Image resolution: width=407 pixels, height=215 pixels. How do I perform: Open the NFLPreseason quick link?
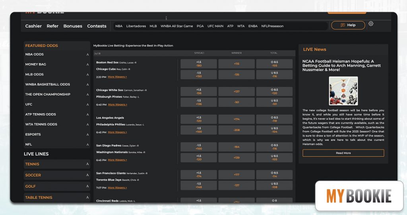272,26
